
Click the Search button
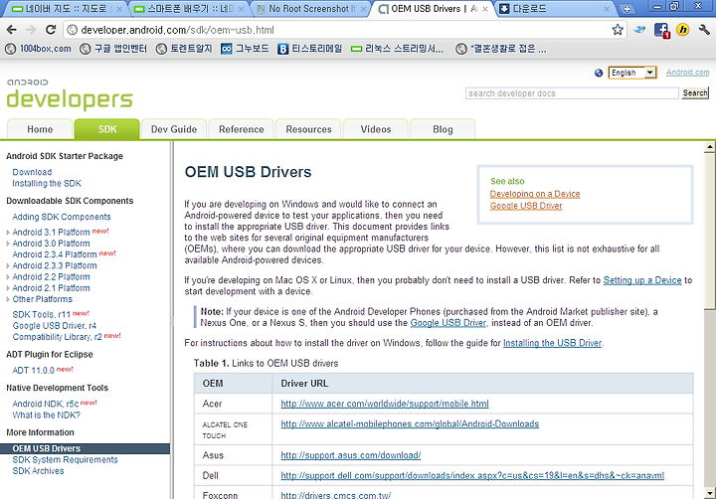tap(695, 93)
